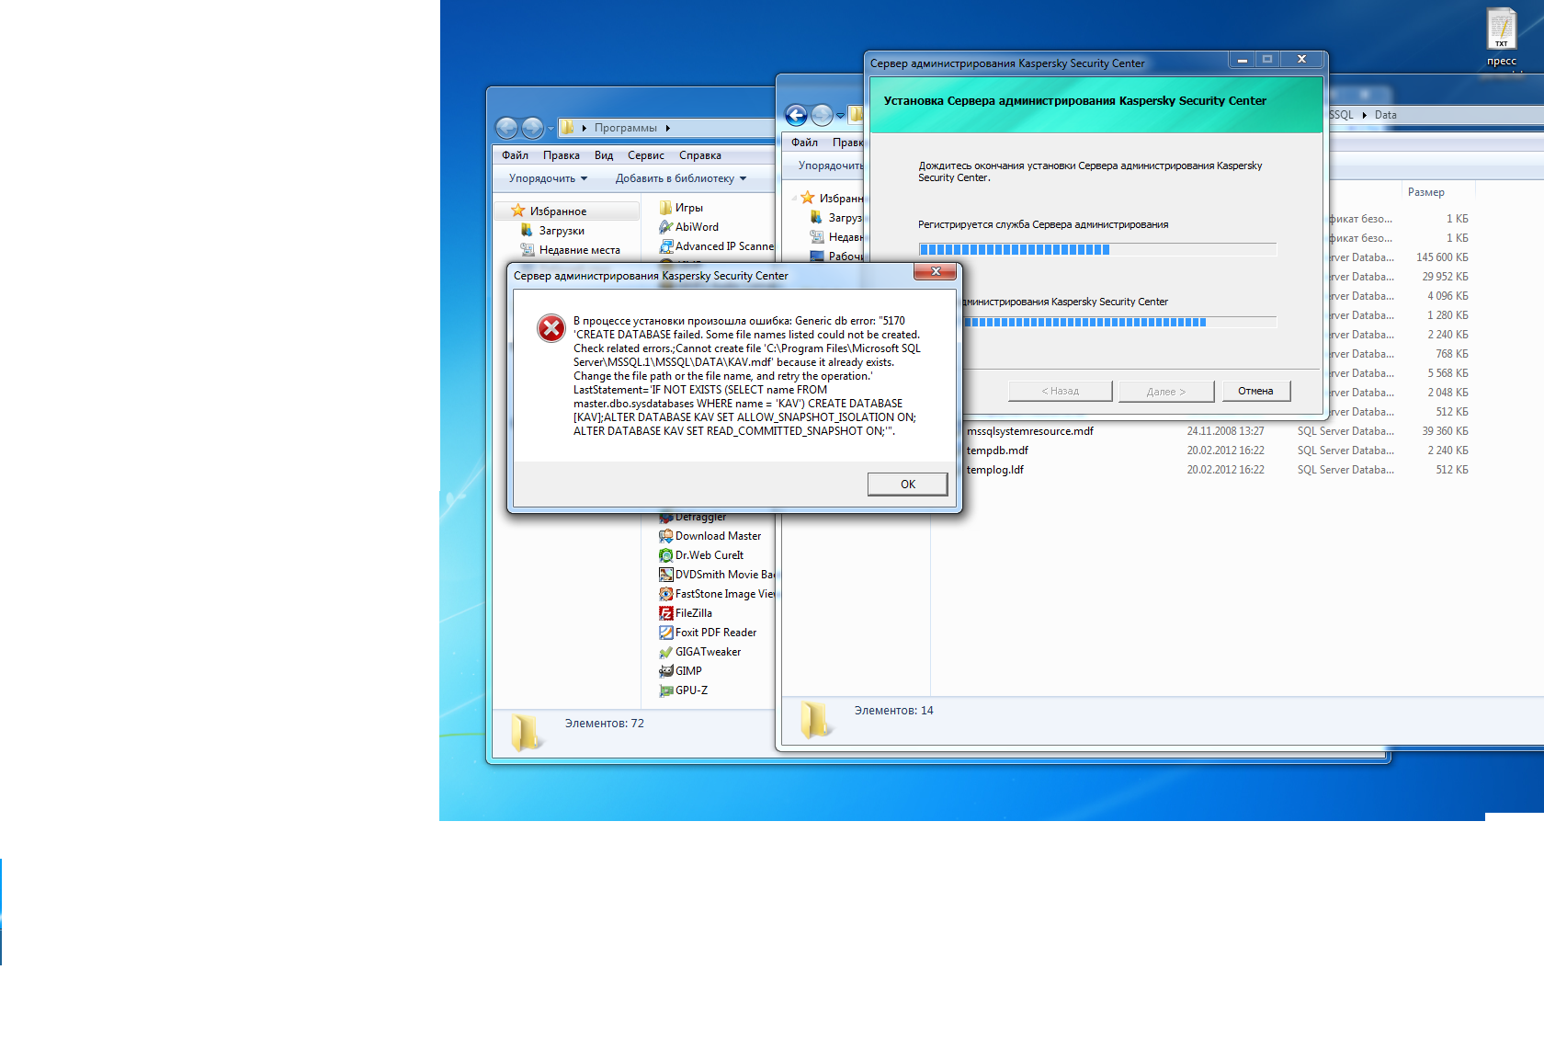The height and width of the screenshot is (1061, 1544).
Task: Open Правка menu in Программы window
Action: pyautogui.click(x=561, y=155)
